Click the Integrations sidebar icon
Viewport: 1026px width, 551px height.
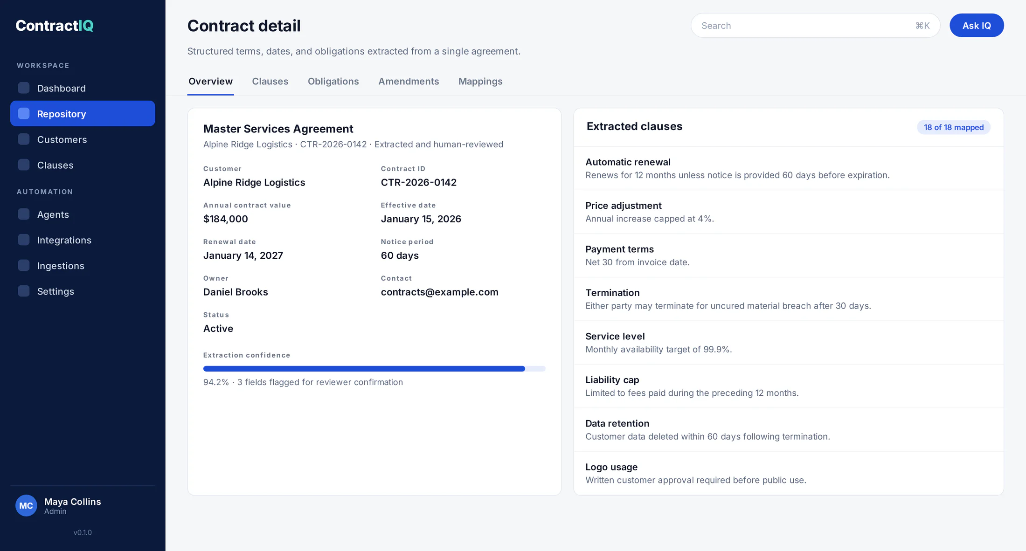coord(24,240)
